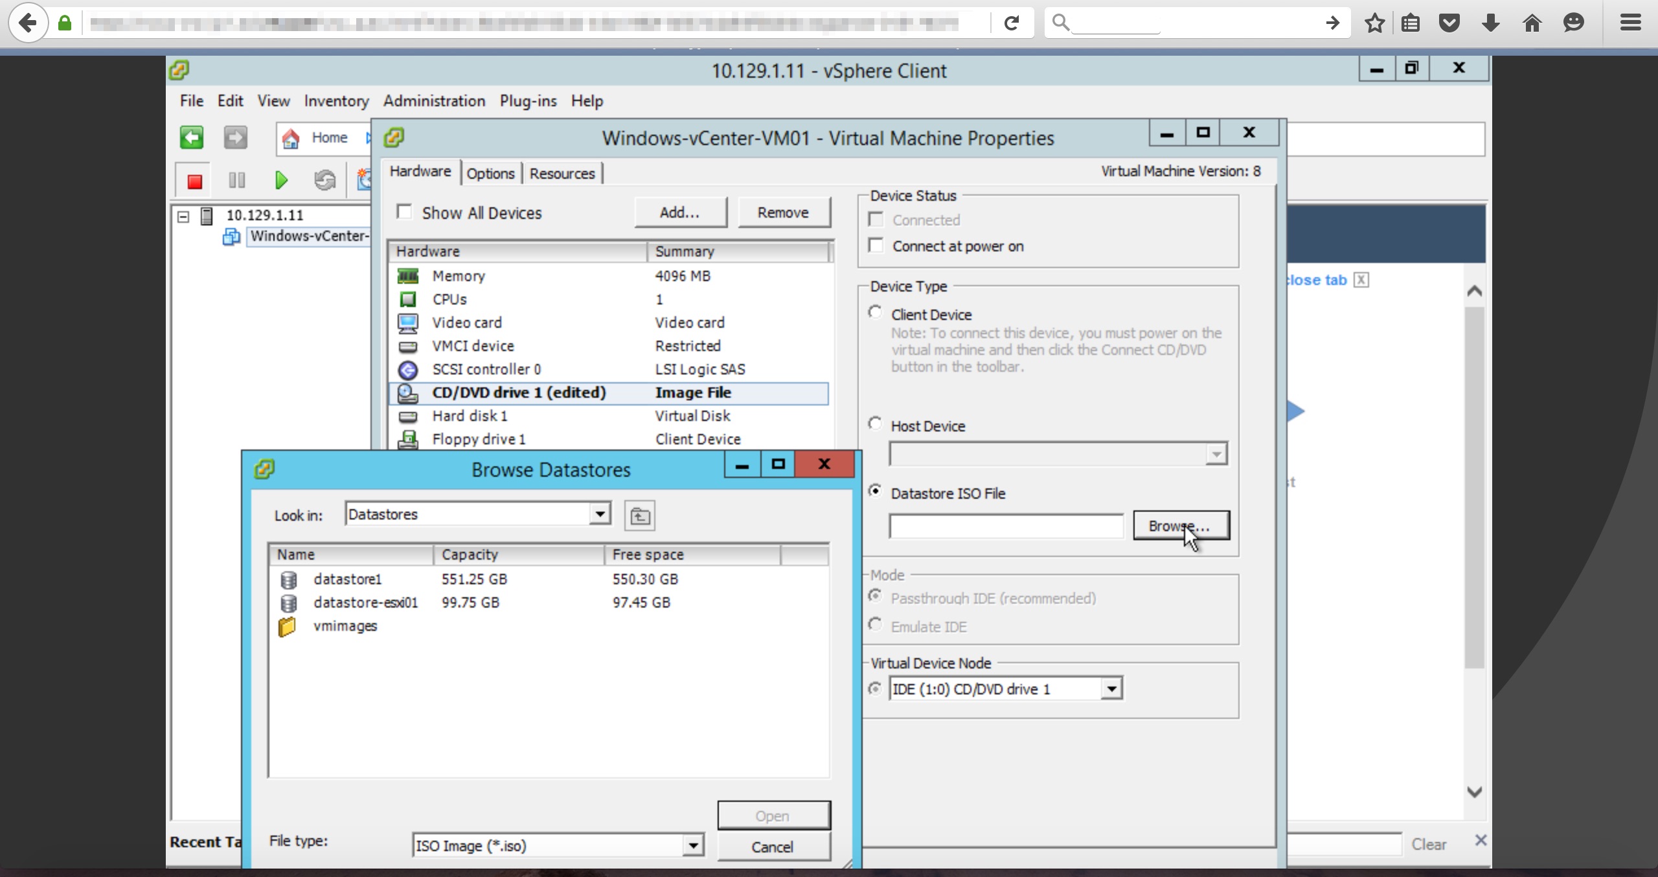
Task: Enable Show All Devices checkbox
Action: (x=405, y=212)
